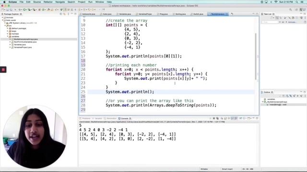Click the editor vertical scrollbar
Viewport: 307px width, 172px height.
tap(256, 56)
